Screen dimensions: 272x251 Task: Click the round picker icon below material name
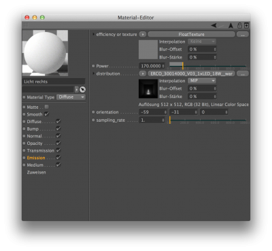82,90
